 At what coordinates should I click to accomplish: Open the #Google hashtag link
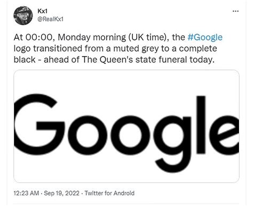[205, 37]
